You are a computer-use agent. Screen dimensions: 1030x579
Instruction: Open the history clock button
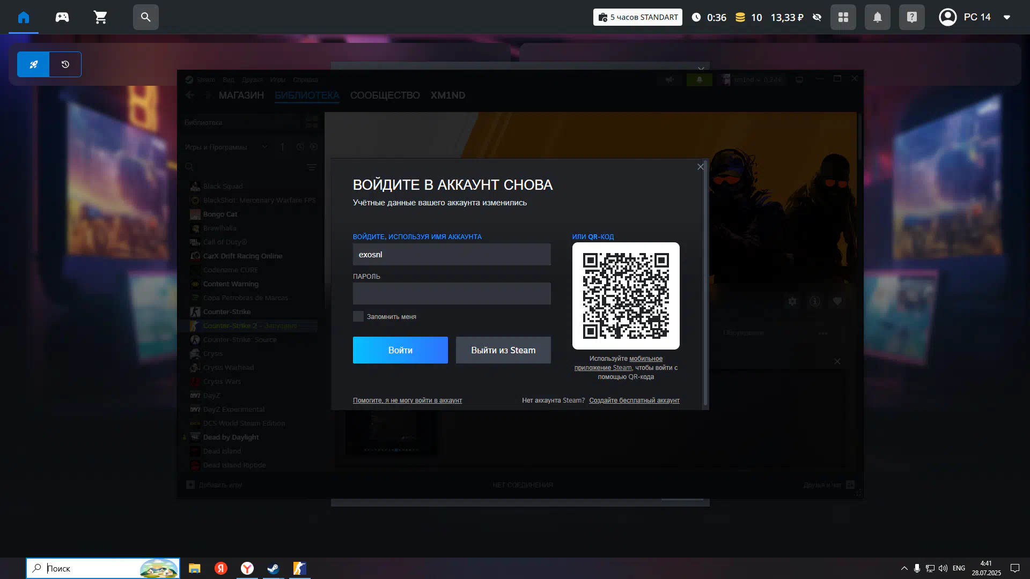(x=65, y=64)
